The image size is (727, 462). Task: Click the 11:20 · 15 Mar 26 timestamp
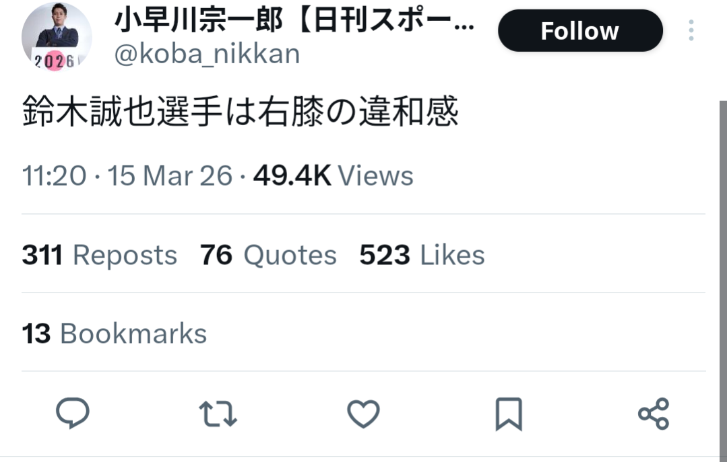point(127,176)
